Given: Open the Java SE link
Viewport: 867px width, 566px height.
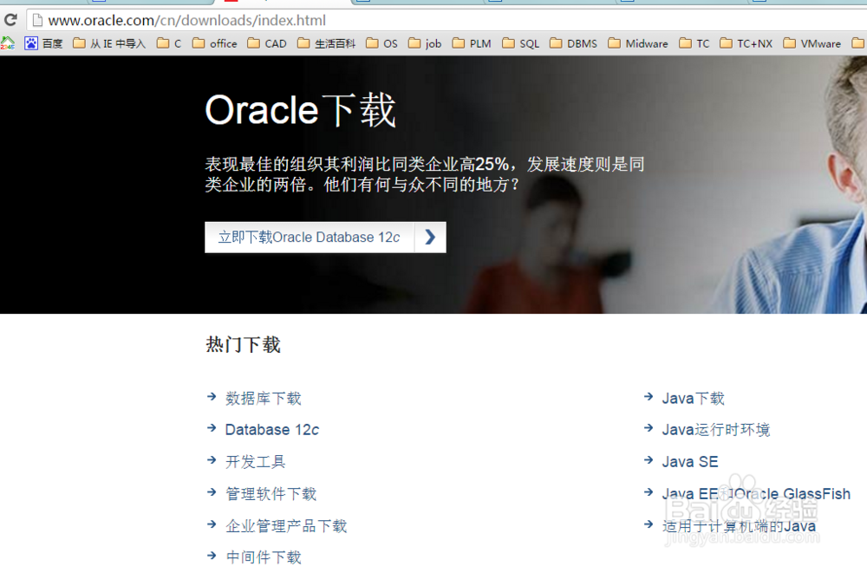Looking at the screenshot, I should (x=690, y=461).
